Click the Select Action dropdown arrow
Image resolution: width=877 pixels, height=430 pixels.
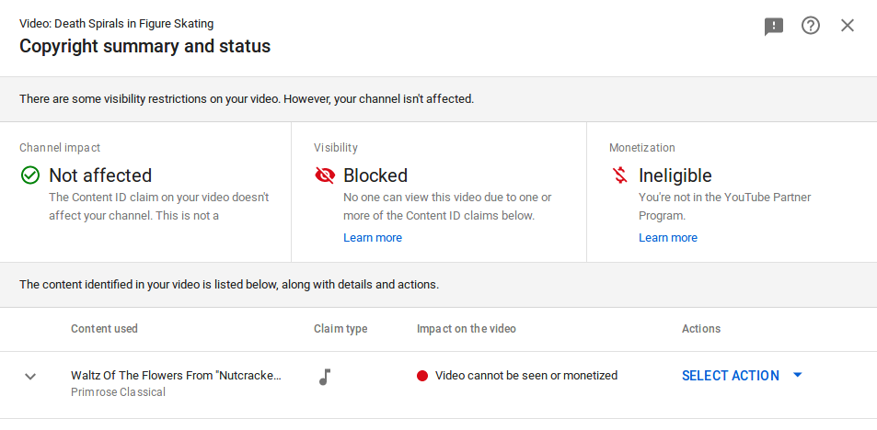[x=798, y=375]
